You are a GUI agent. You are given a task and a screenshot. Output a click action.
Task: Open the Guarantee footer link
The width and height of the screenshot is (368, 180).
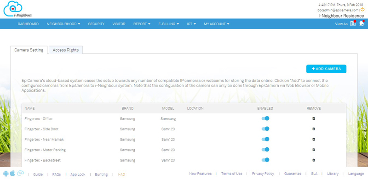[293, 174]
